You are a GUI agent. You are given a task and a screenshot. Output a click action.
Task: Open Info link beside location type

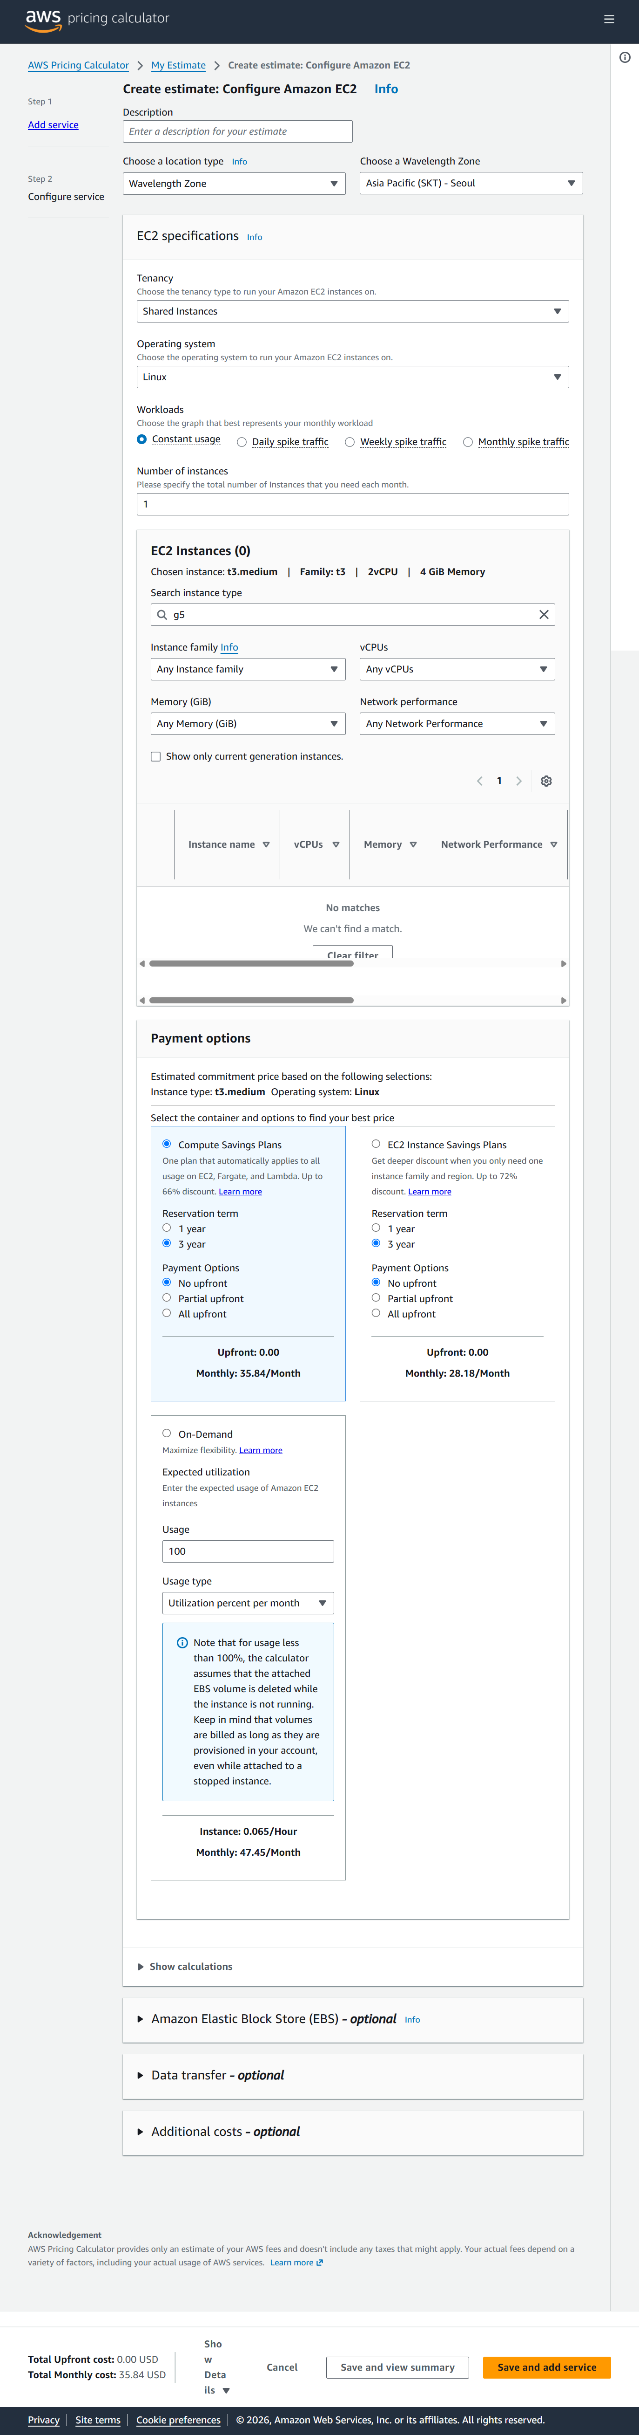240,162
